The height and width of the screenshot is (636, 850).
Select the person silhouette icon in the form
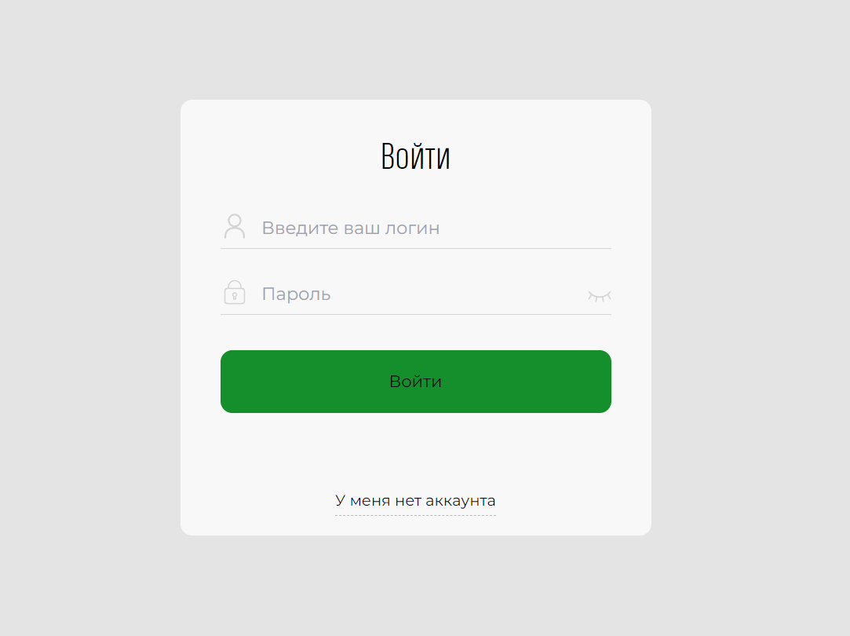(x=235, y=226)
